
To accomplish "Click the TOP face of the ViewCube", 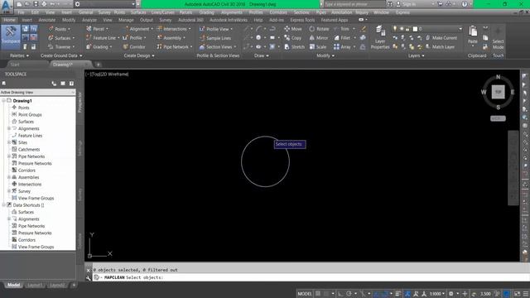I will [x=498, y=92].
